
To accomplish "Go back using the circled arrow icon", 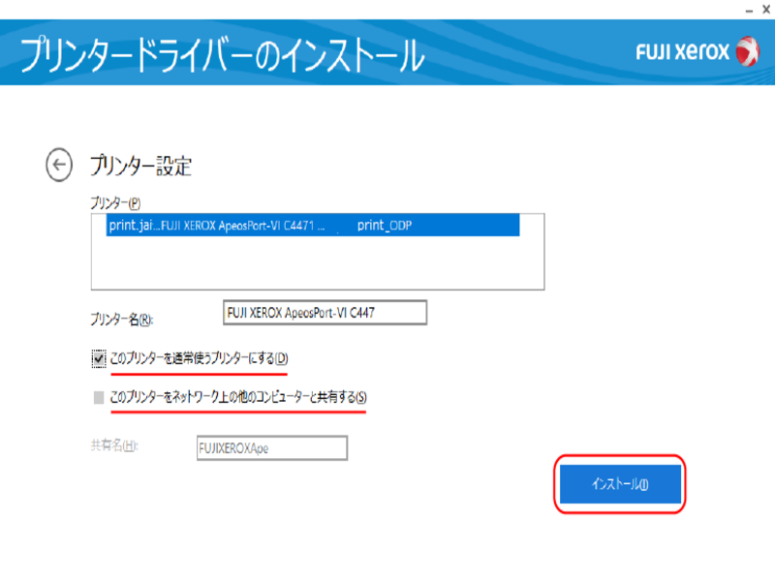I will click(59, 165).
